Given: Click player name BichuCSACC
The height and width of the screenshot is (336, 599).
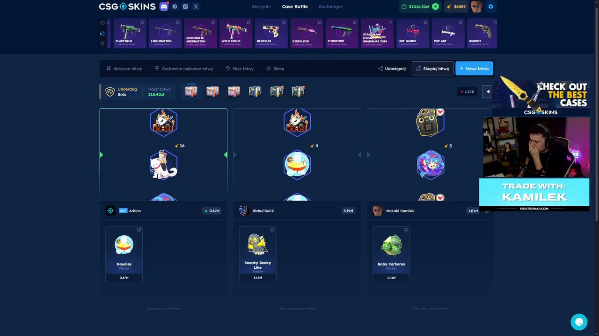Looking at the screenshot, I should point(263,211).
